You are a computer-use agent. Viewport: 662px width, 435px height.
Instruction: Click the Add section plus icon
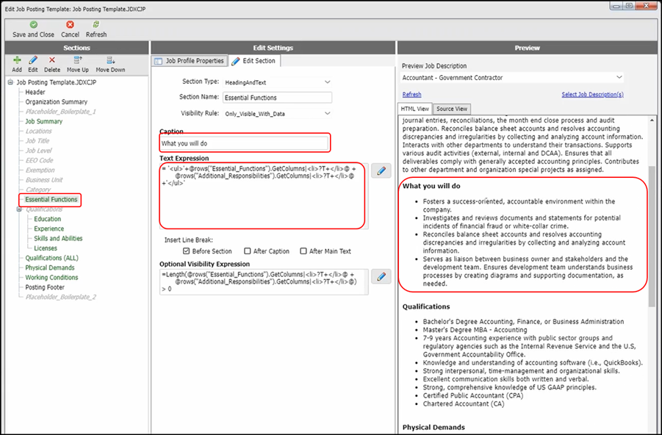pyautogui.click(x=16, y=60)
